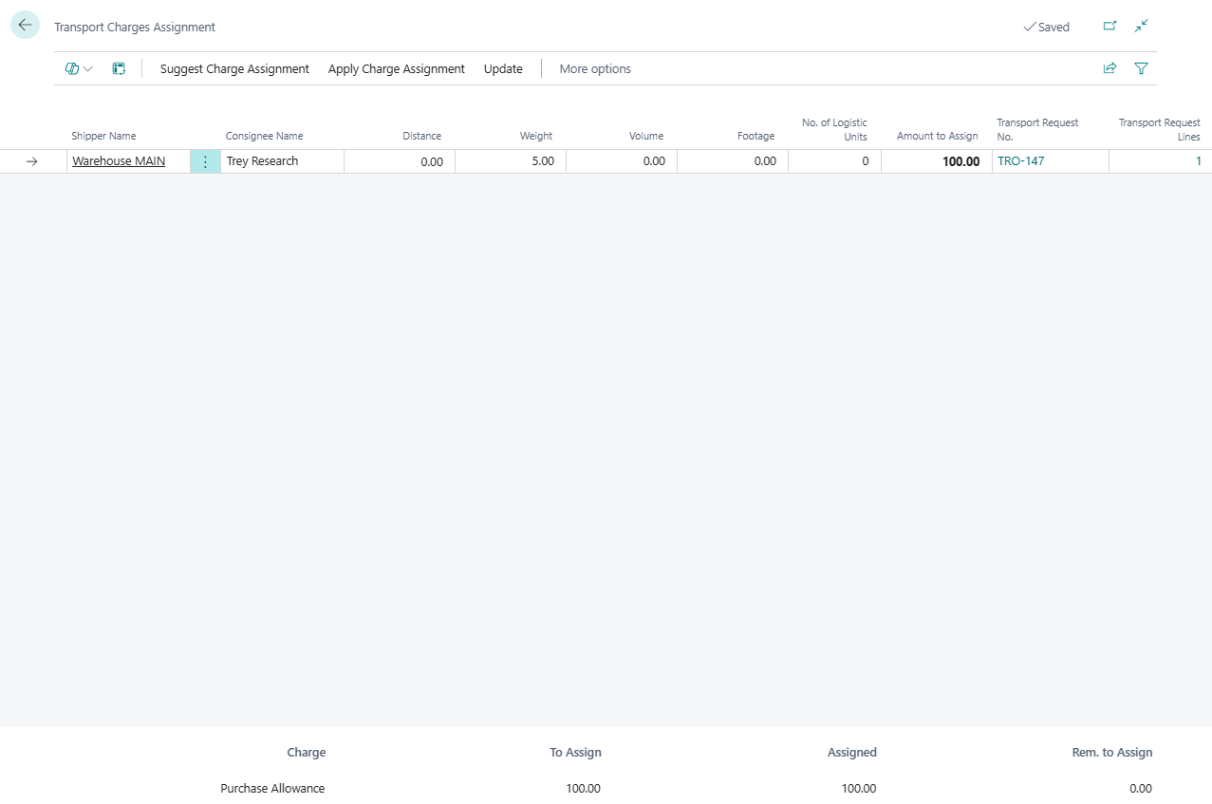Click the Transport Request Lines value 1
Image resolution: width=1212 pixels, height=804 pixels.
coord(1198,161)
